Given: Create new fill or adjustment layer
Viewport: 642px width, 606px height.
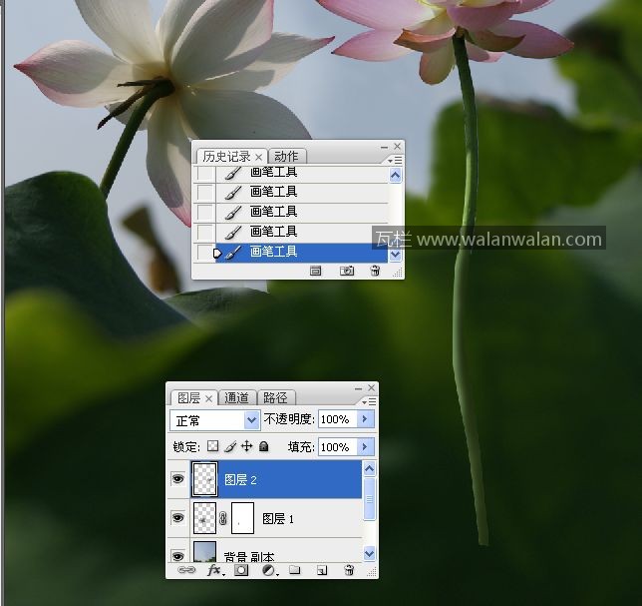Looking at the screenshot, I should tap(269, 570).
